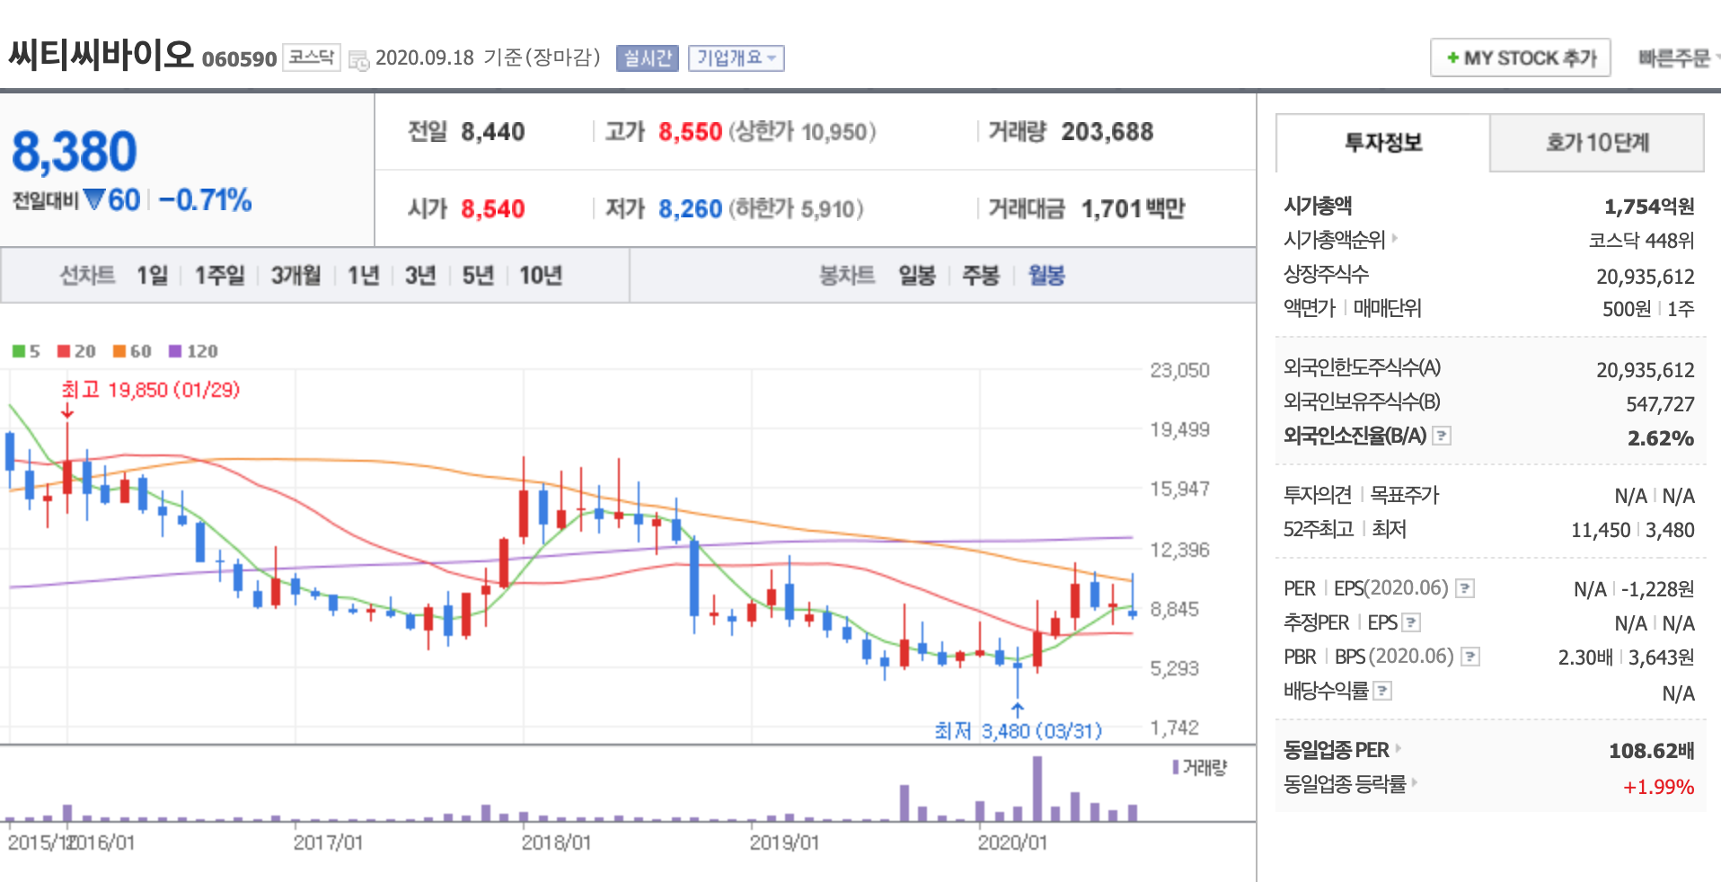Click 거래대금 value 1,701 백만
The image size is (1721, 882).
pyautogui.click(x=1133, y=209)
